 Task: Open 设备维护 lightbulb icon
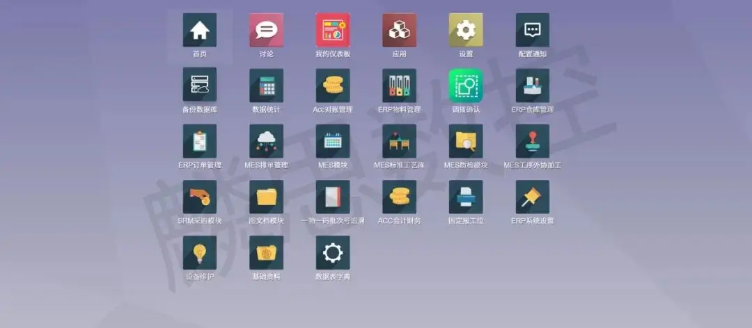coord(200,252)
